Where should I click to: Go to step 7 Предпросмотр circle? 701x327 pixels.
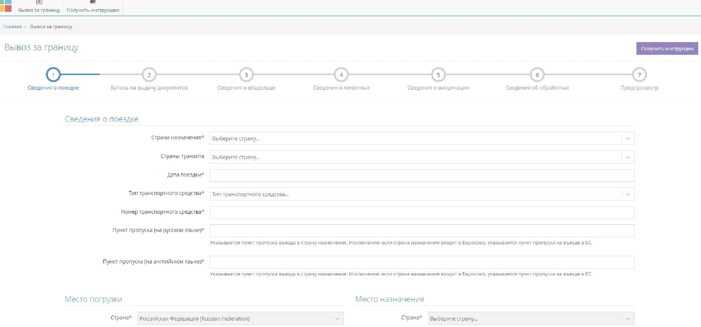pos(639,74)
